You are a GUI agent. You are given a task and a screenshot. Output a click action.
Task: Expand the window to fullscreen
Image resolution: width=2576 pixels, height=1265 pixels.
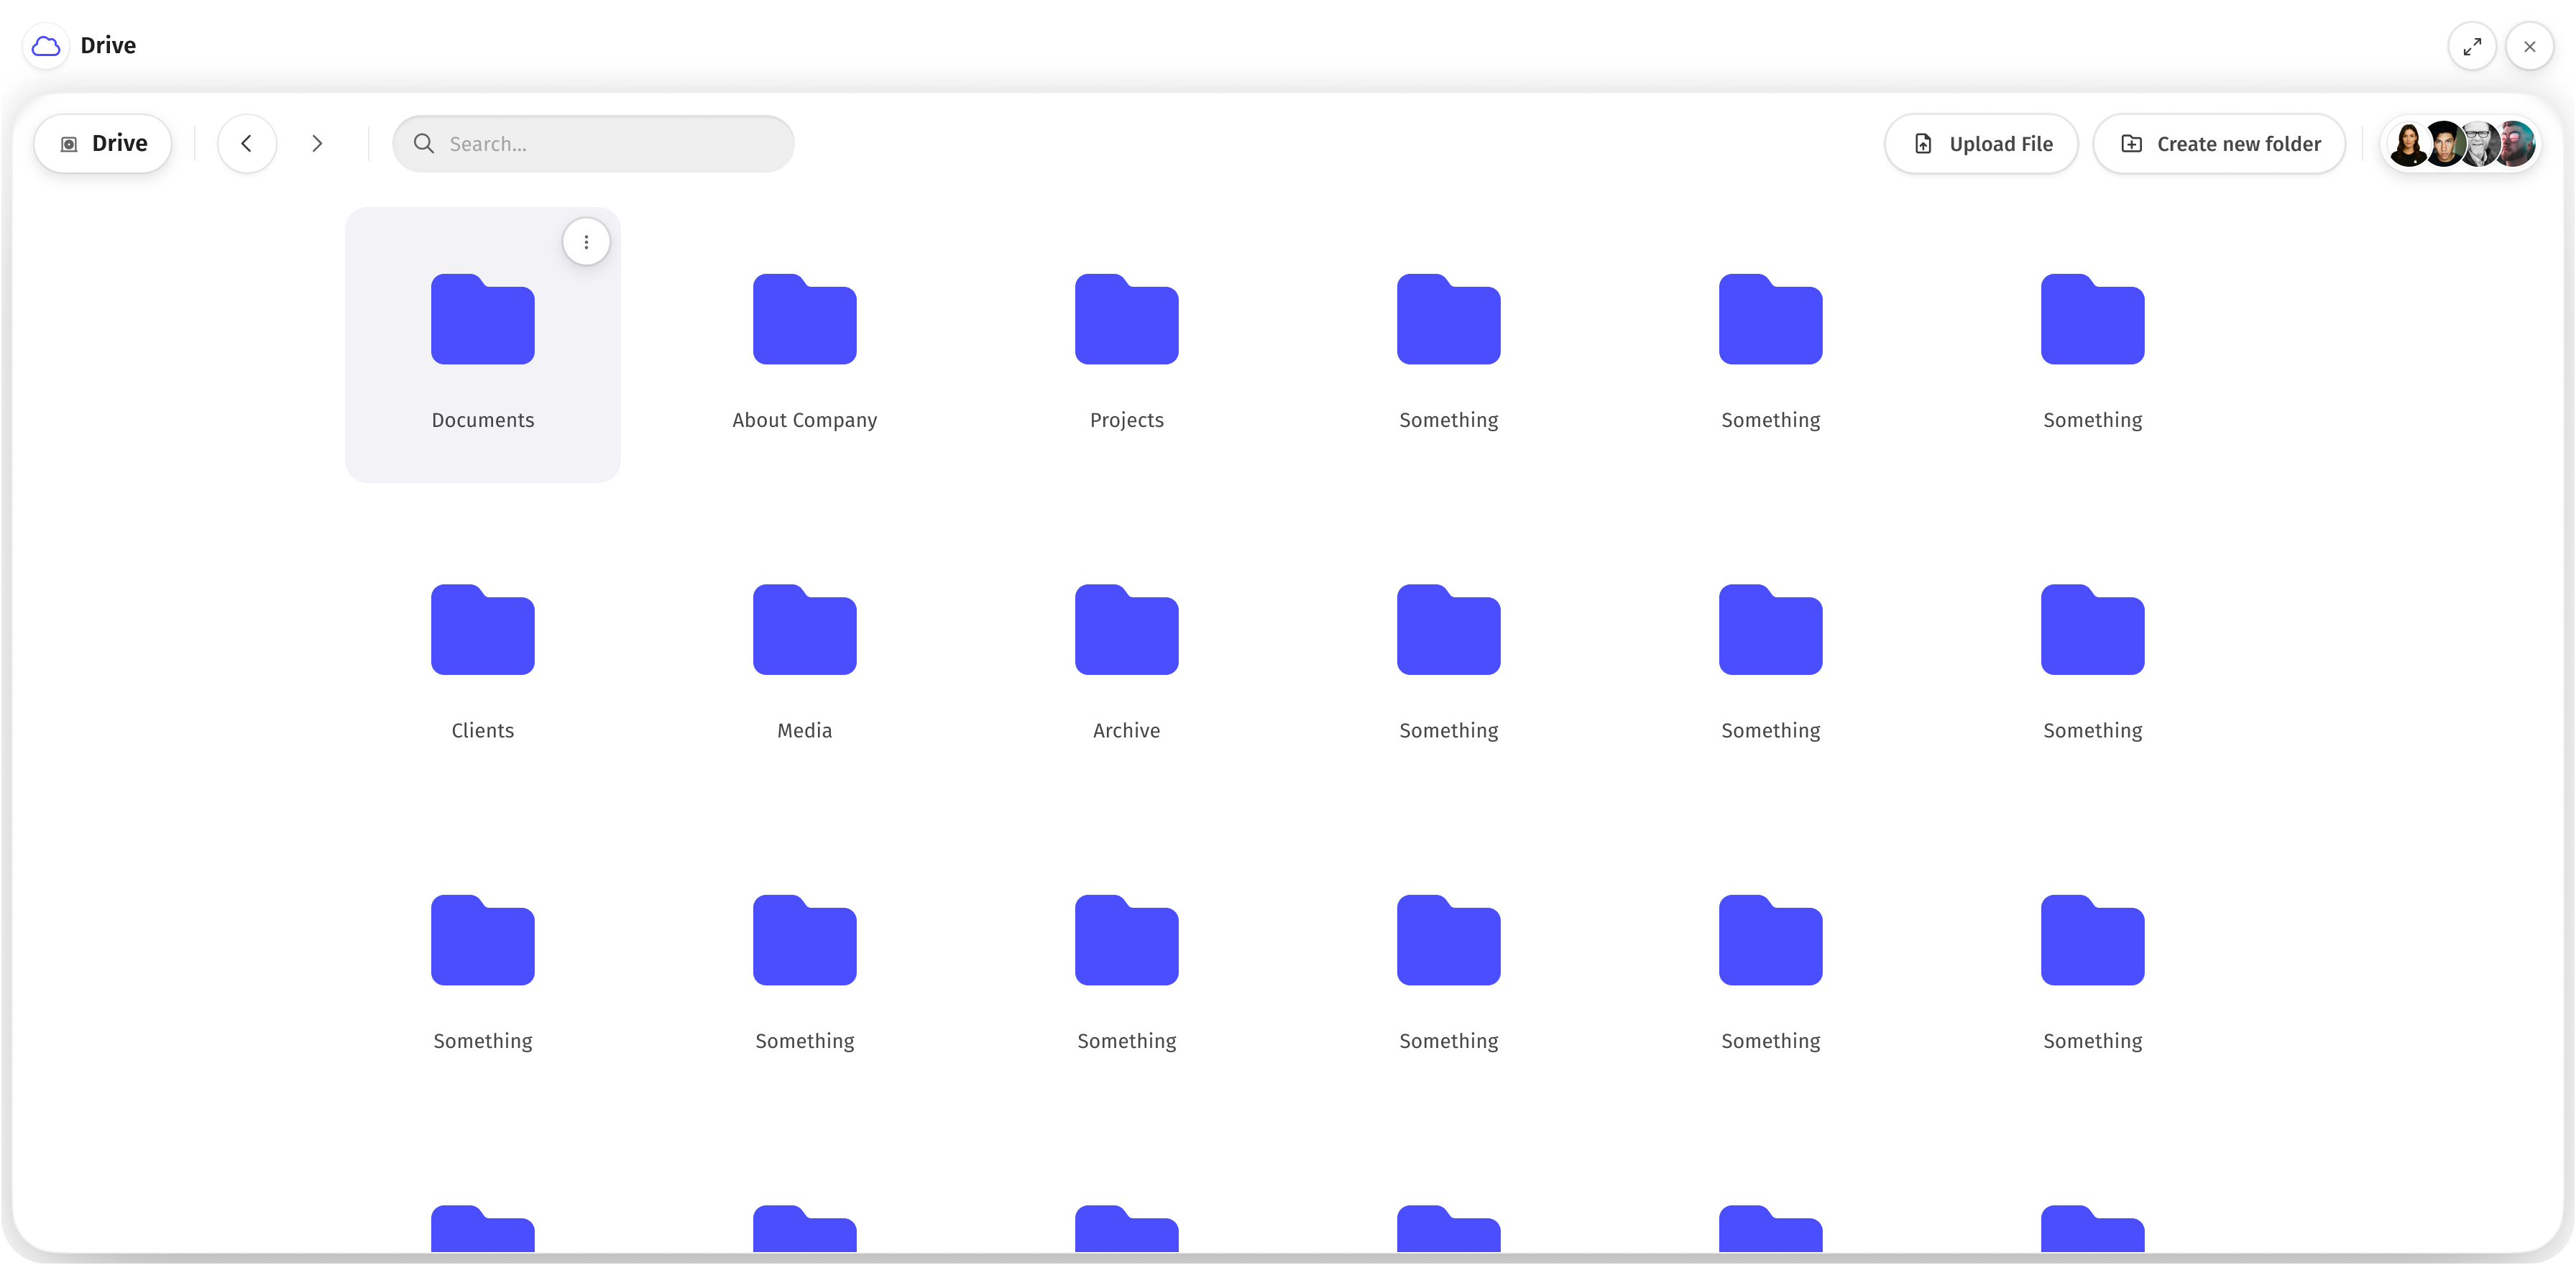[2472, 46]
